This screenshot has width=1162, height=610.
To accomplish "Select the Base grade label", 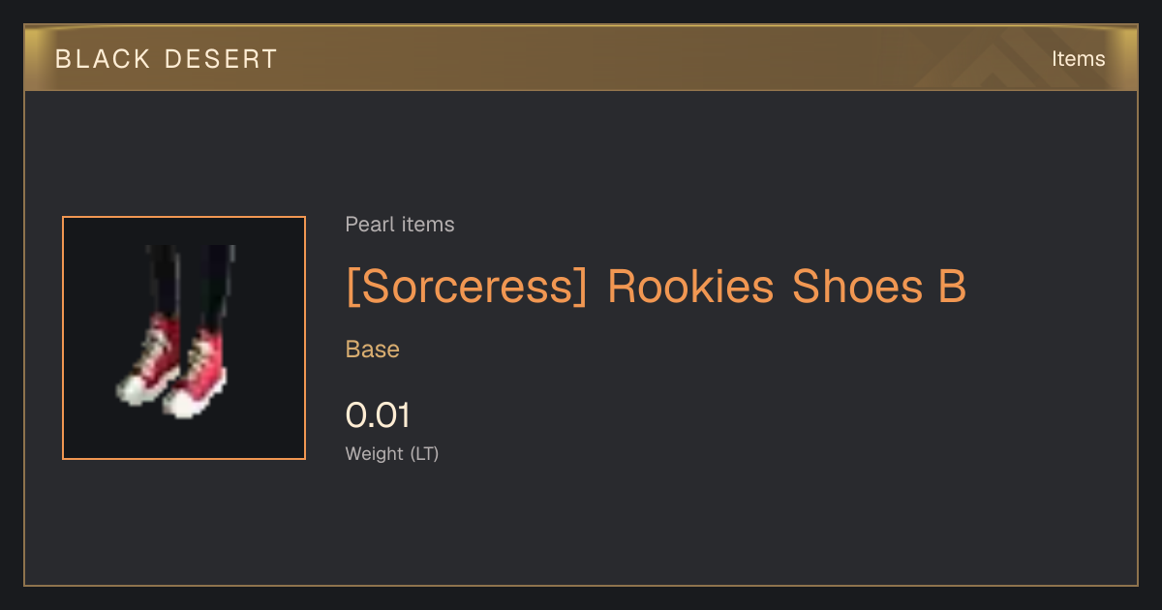I will (x=373, y=350).
